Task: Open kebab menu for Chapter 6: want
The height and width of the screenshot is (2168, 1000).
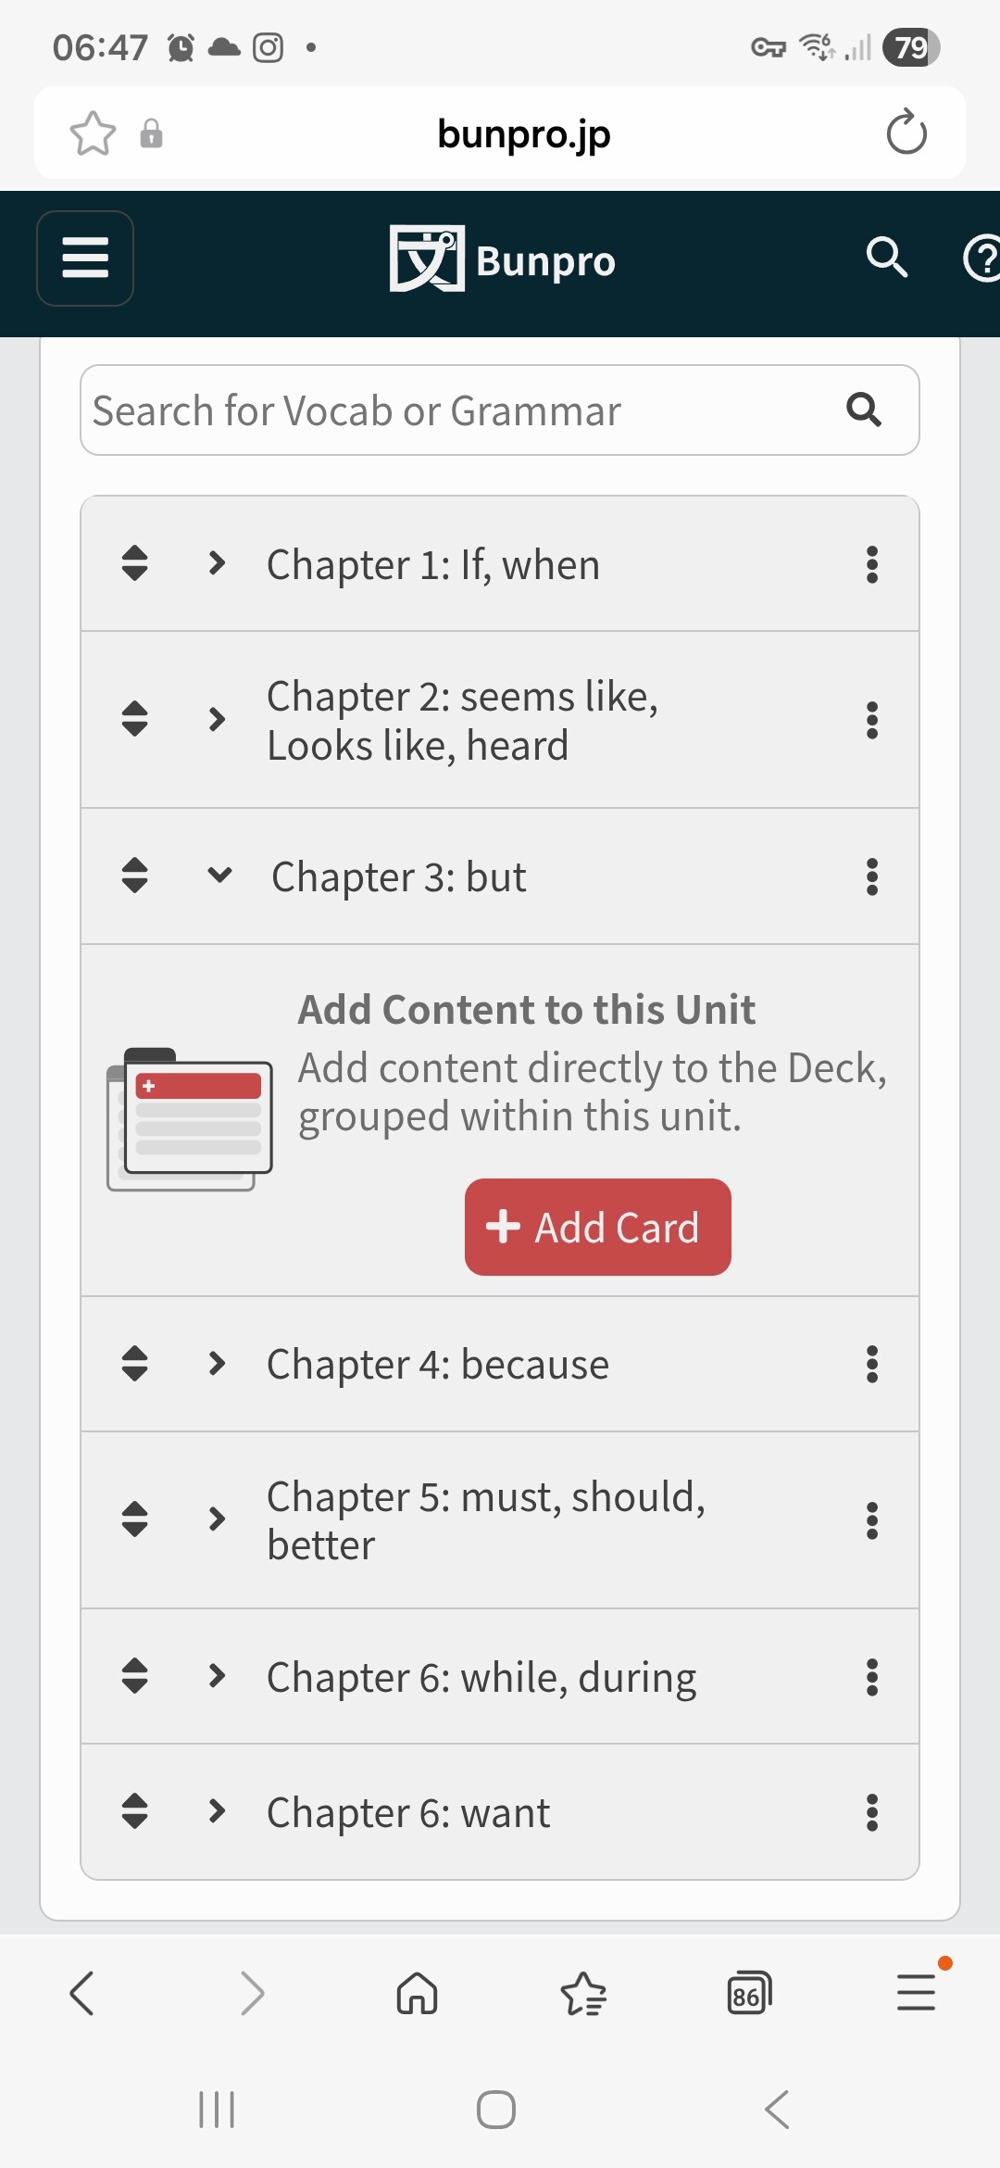Action: coord(871,1812)
